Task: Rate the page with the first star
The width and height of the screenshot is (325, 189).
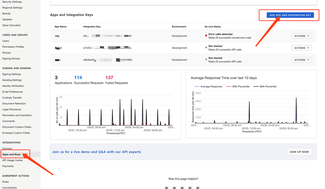Action: point(167,188)
